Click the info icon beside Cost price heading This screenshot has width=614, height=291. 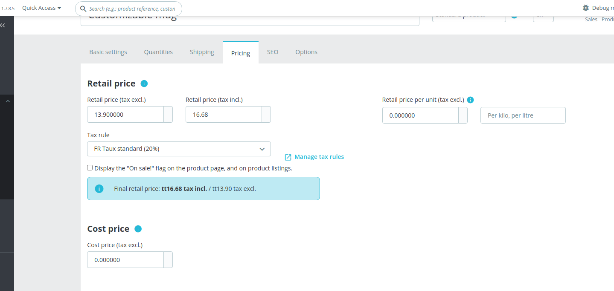click(x=138, y=229)
